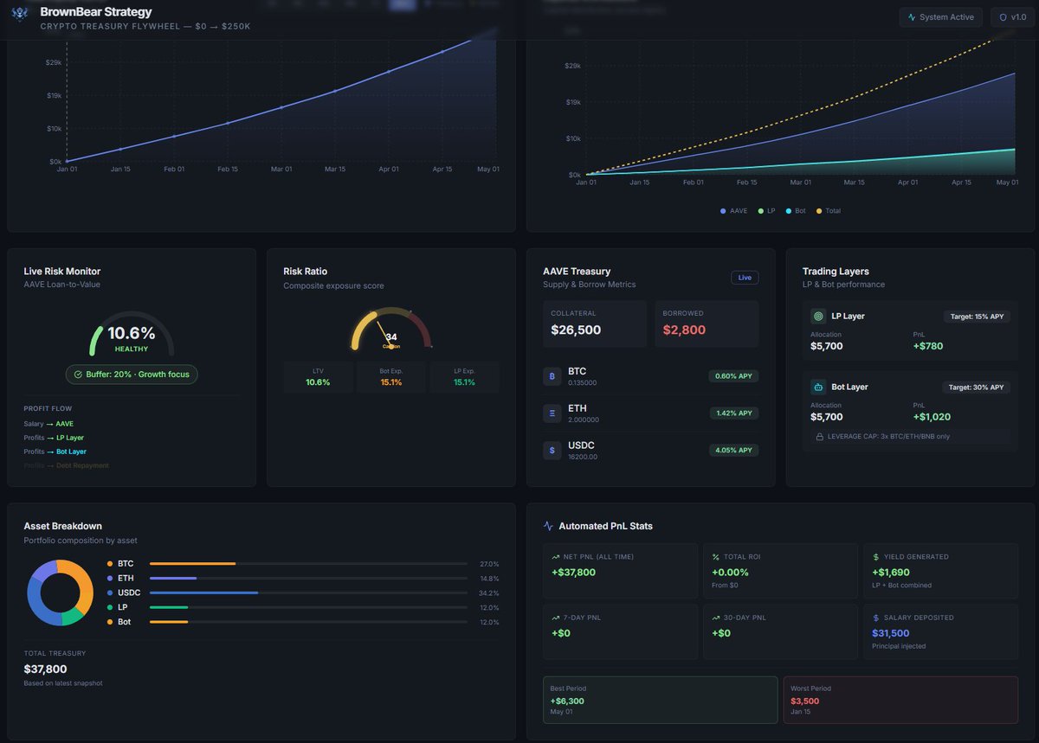The image size is (1039, 743).
Task: Toggle the Bot series in chart legend
Action: [x=796, y=211]
